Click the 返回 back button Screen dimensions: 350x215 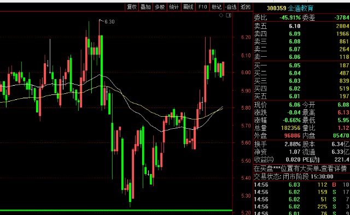(246, 7)
